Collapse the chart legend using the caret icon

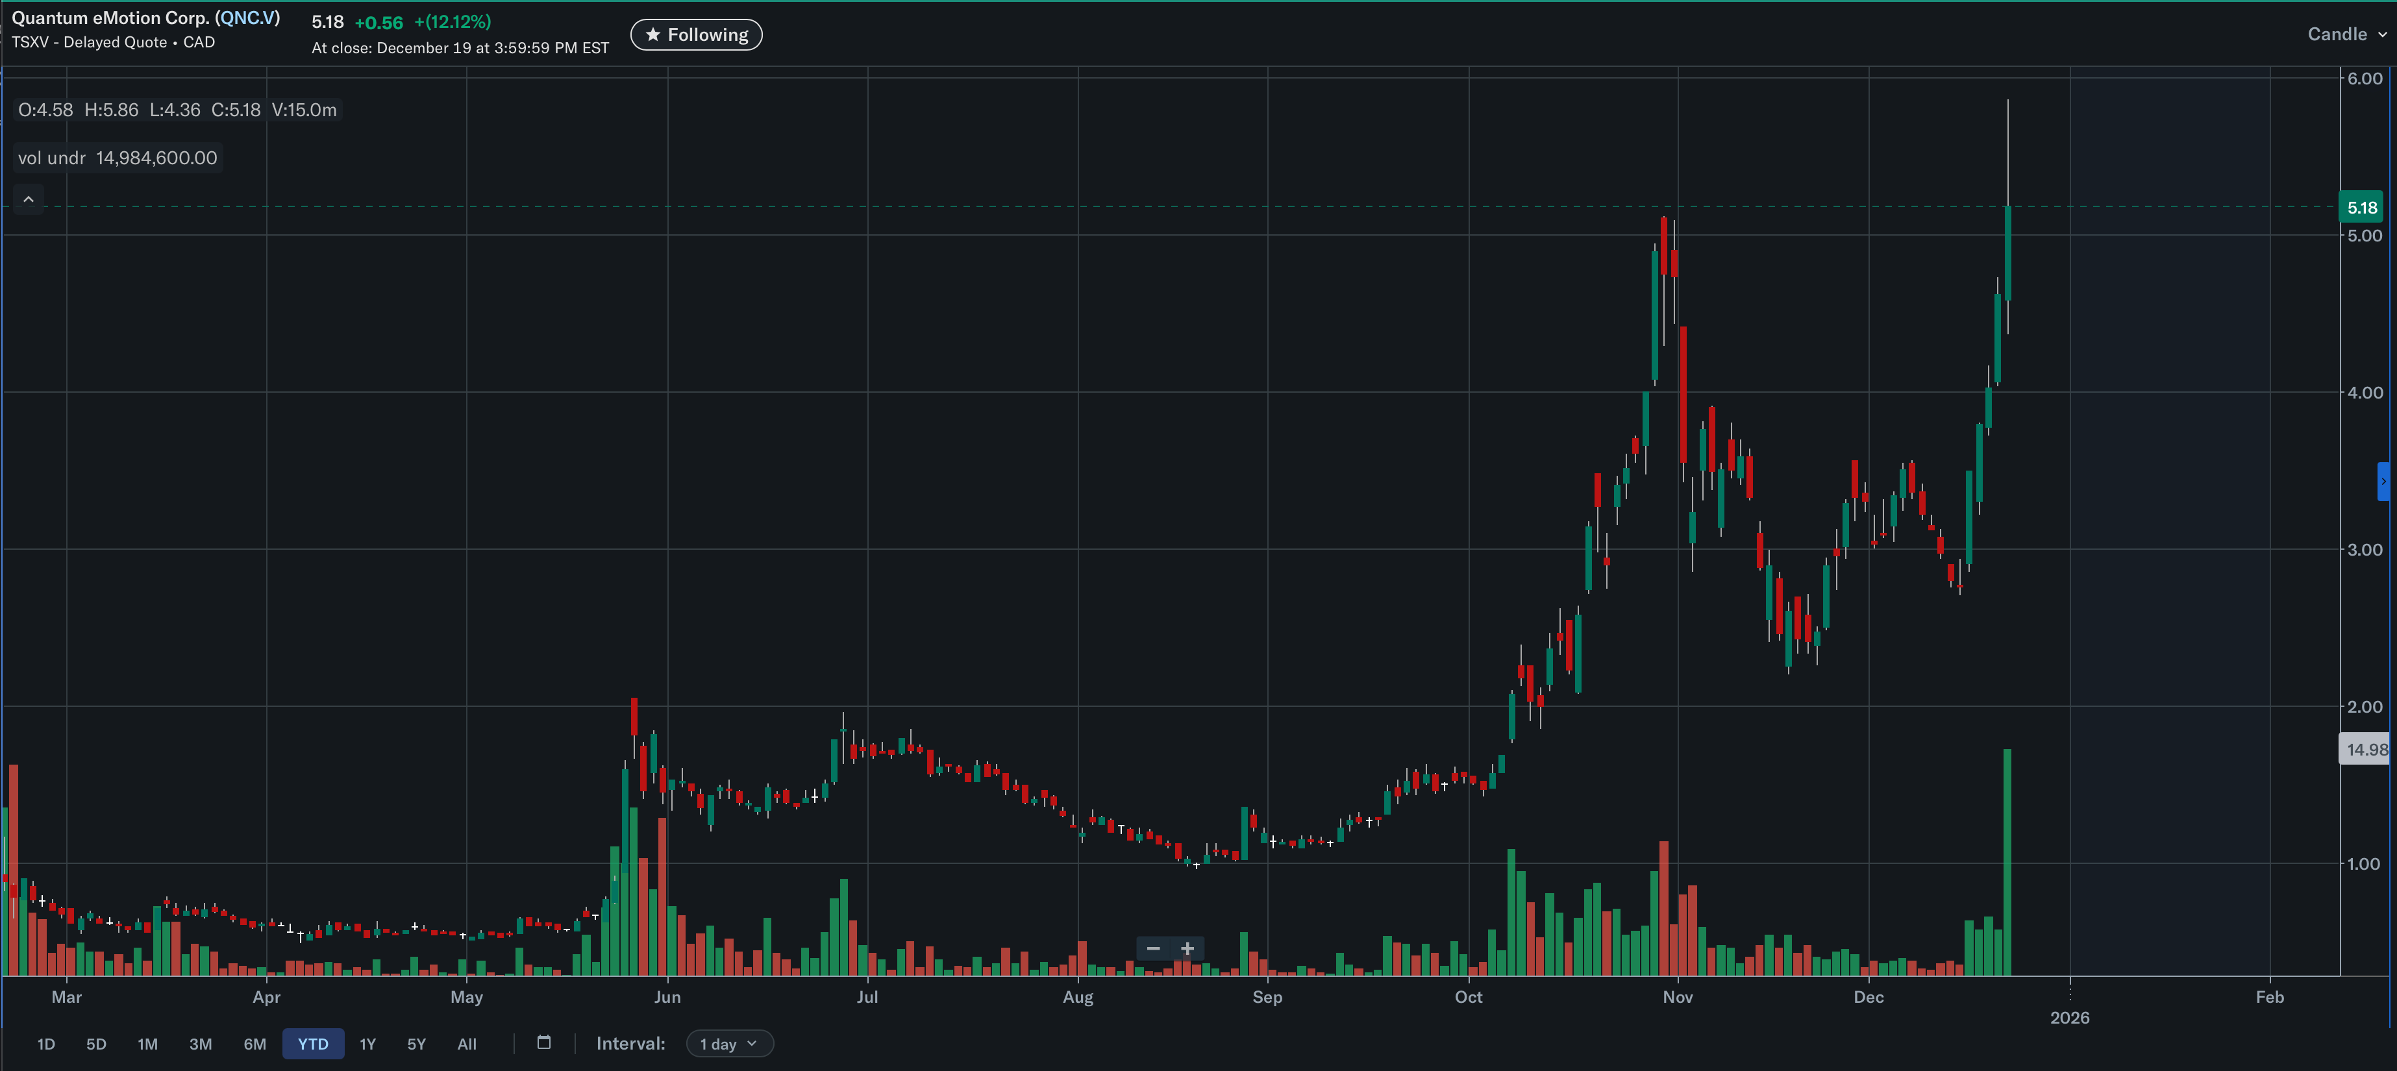(28, 199)
